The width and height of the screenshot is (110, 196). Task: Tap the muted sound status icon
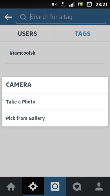pyautogui.click(x=54, y=5)
